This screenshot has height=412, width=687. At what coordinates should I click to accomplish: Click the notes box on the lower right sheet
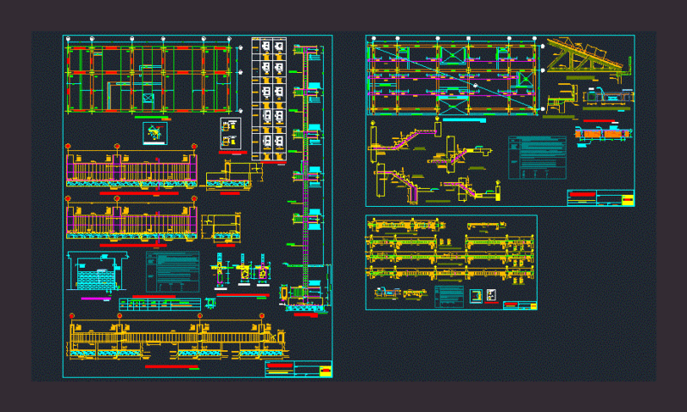[x=449, y=296]
